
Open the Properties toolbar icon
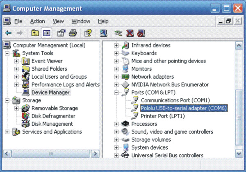click(61, 33)
